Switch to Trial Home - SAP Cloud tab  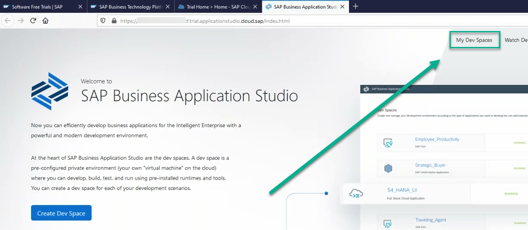pos(218,7)
